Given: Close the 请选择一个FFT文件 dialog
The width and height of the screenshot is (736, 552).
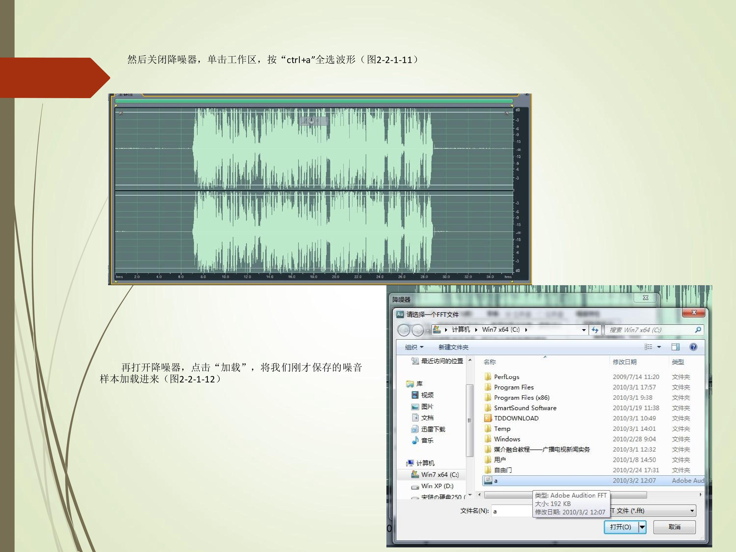Looking at the screenshot, I should pyautogui.click(x=694, y=313).
